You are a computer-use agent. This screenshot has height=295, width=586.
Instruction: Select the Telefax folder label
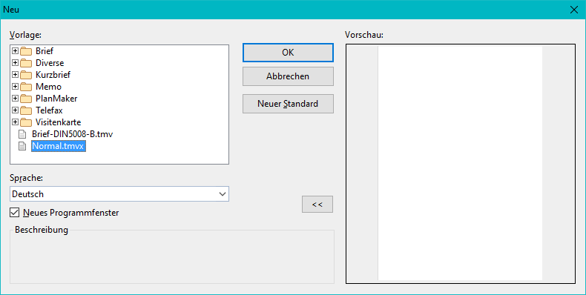click(x=49, y=110)
